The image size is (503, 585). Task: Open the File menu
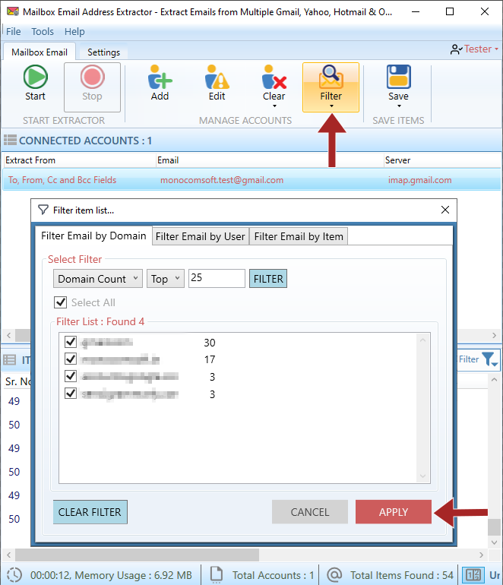click(x=14, y=31)
